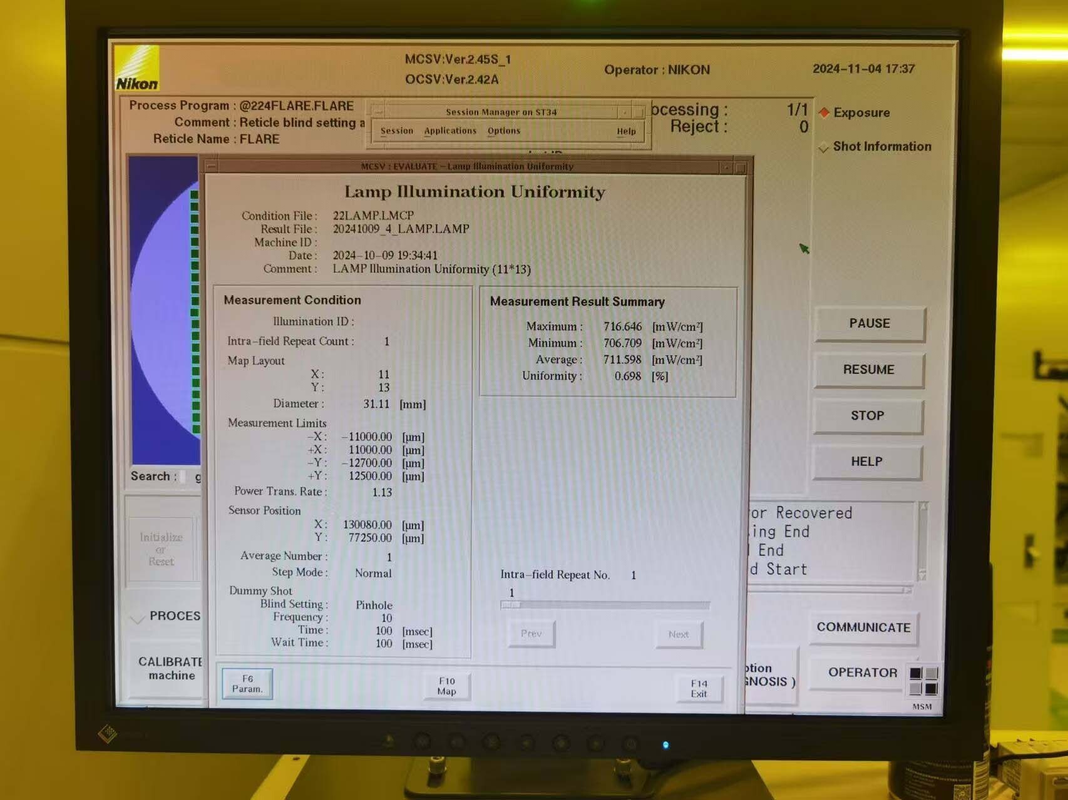
Task: Click the Search field beside wafer map
Action: pyautogui.click(x=182, y=477)
